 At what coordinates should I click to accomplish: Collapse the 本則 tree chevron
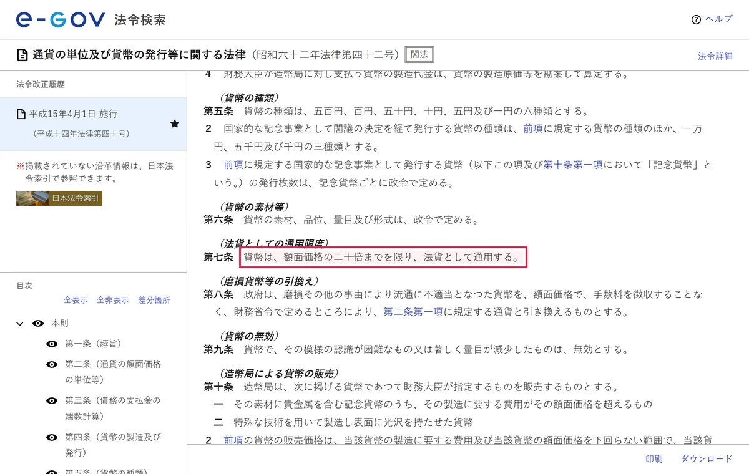tap(20, 324)
